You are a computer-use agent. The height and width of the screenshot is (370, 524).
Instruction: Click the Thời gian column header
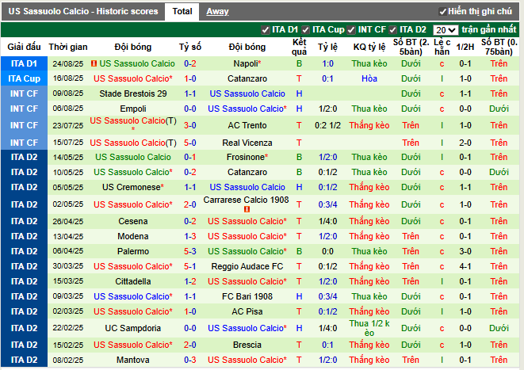tap(68, 47)
